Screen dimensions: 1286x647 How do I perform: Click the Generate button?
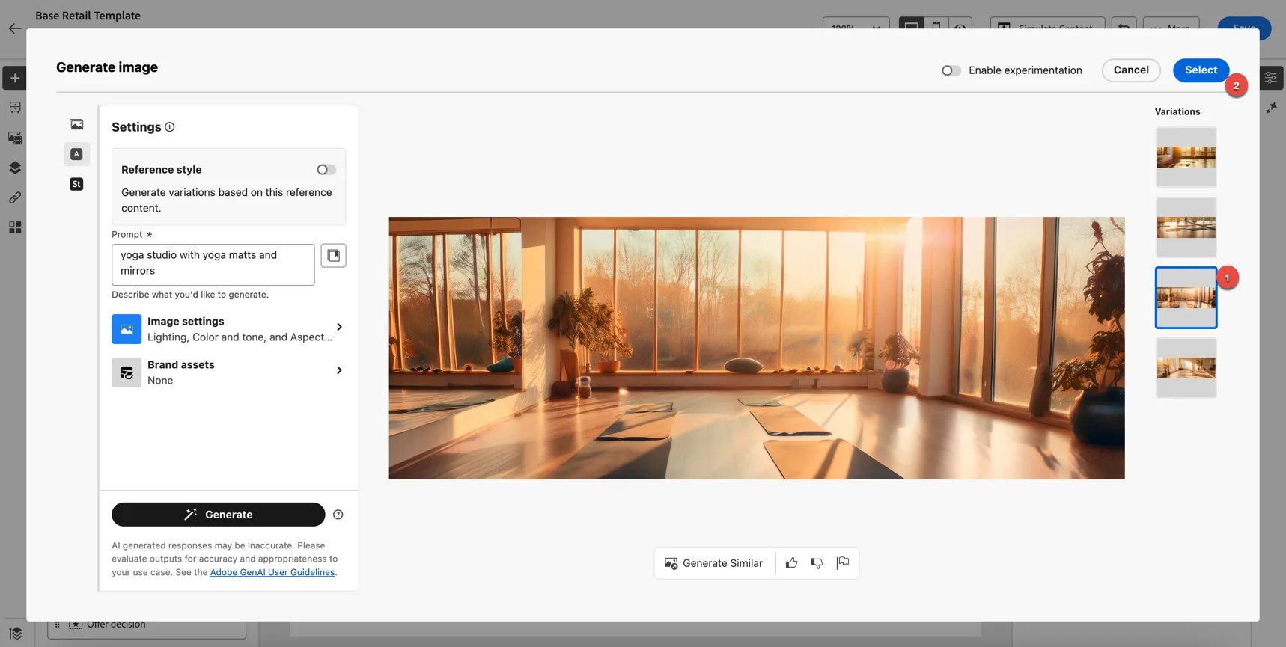(x=219, y=515)
